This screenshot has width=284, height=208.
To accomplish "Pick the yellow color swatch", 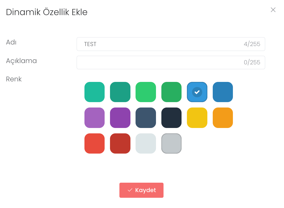I will 197,118.
